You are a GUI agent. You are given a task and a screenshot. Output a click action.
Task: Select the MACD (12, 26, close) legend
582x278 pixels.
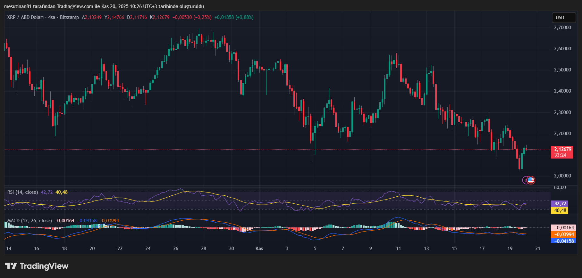(x=29, y=221)
